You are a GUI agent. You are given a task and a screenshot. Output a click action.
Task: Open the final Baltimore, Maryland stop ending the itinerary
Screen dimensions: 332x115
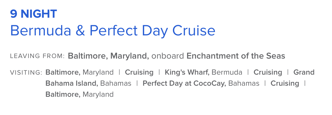pos(80,95)
